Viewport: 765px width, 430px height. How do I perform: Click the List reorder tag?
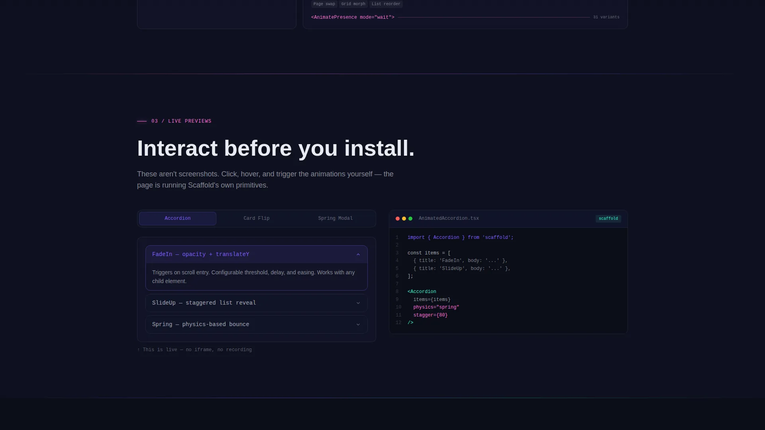(386, 4)
